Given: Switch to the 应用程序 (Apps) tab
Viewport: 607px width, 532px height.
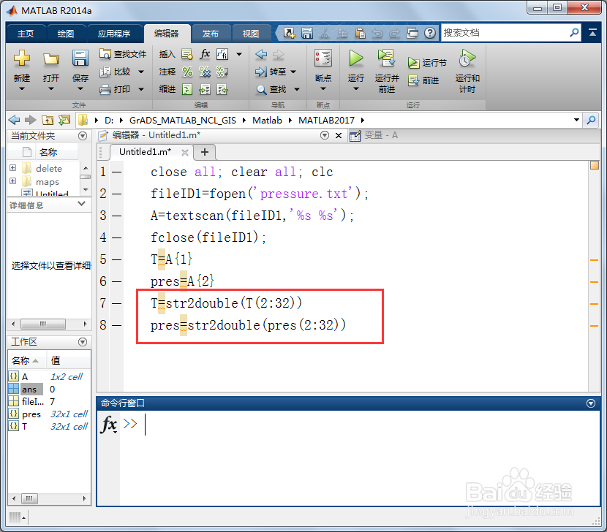Looking at the screenshot, I should tap(114, 34).
